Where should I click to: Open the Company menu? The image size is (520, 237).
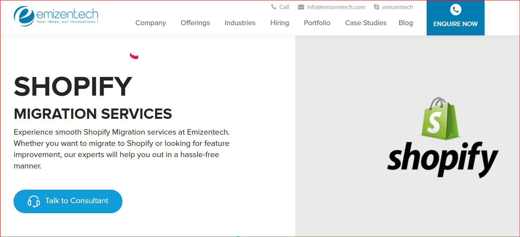pyautogui.click(x=151, y=23)
